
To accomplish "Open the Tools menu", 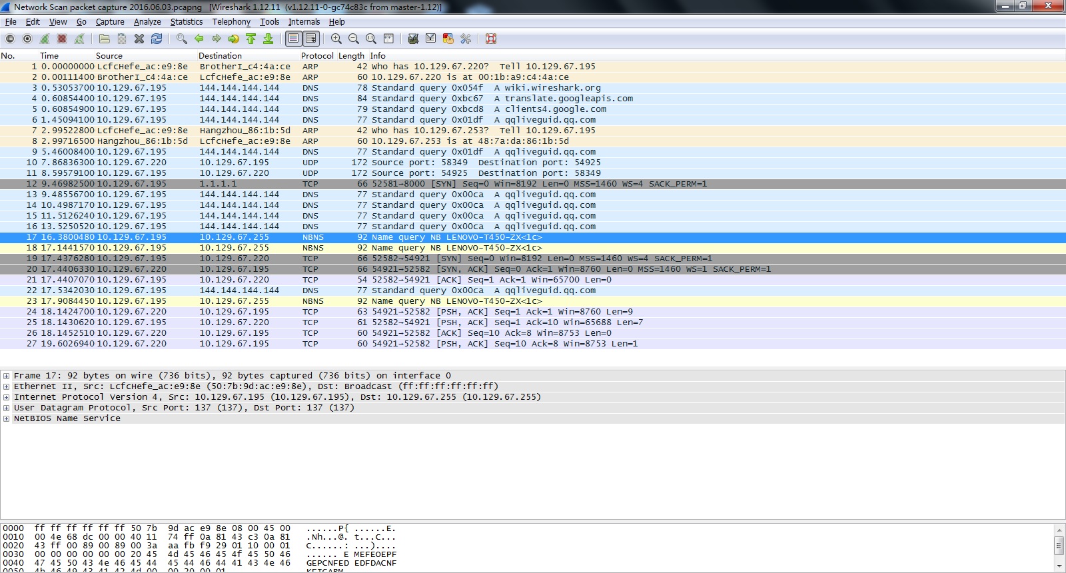I will (x=269, y=21).
